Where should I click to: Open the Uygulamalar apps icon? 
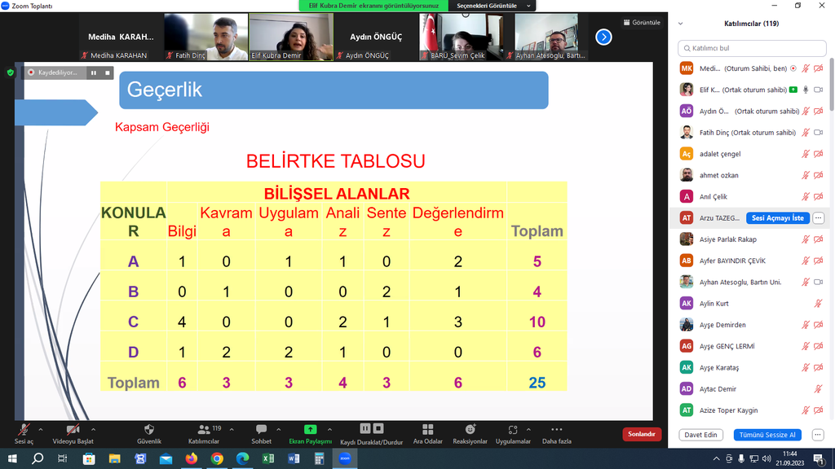tap(513, 430)
